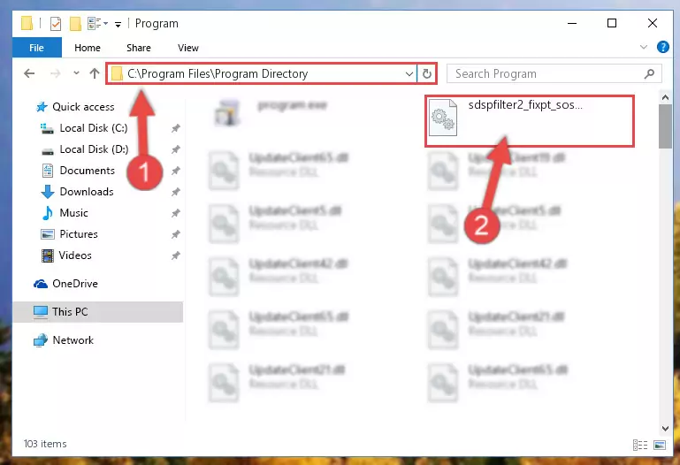Open Local Disk (C:) in the sidebar
The image size is (680, 465).
point(93,128)
